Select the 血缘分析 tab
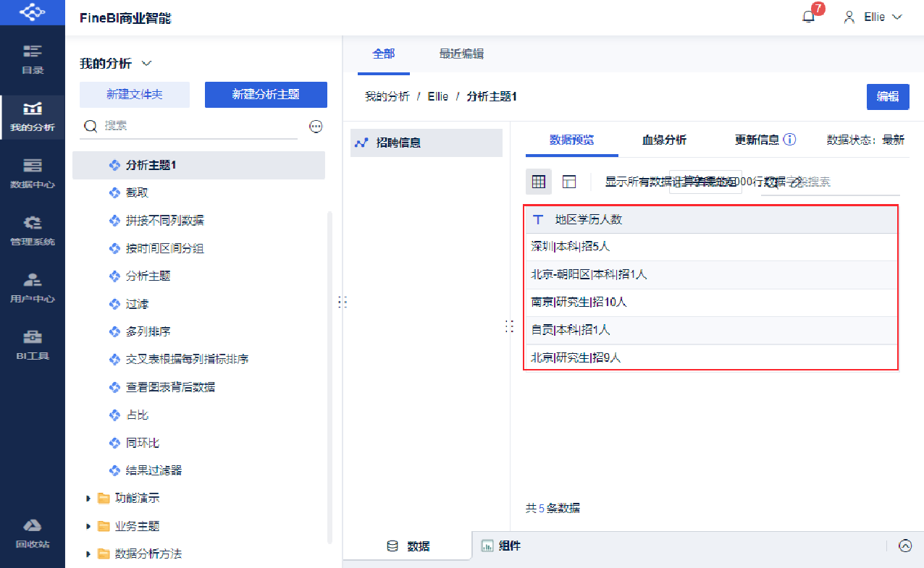Image resolution: width=924 pixels, height=568 pixels. 664,140
